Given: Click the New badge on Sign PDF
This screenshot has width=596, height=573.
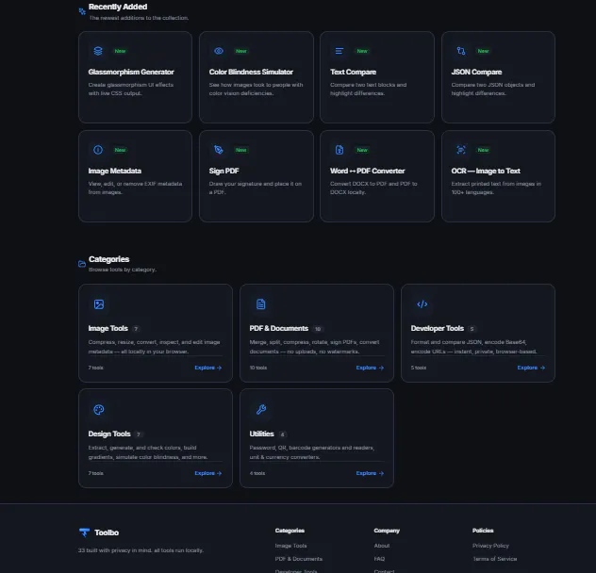Looking at the screenshot, I should 241,150.
